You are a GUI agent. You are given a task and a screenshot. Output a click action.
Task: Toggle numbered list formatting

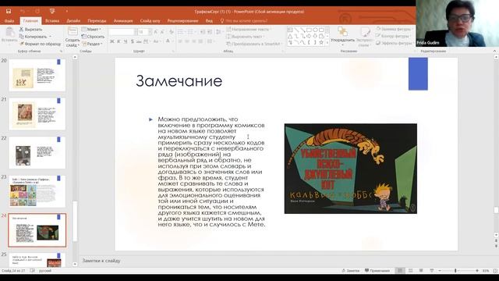pos(190,32)
